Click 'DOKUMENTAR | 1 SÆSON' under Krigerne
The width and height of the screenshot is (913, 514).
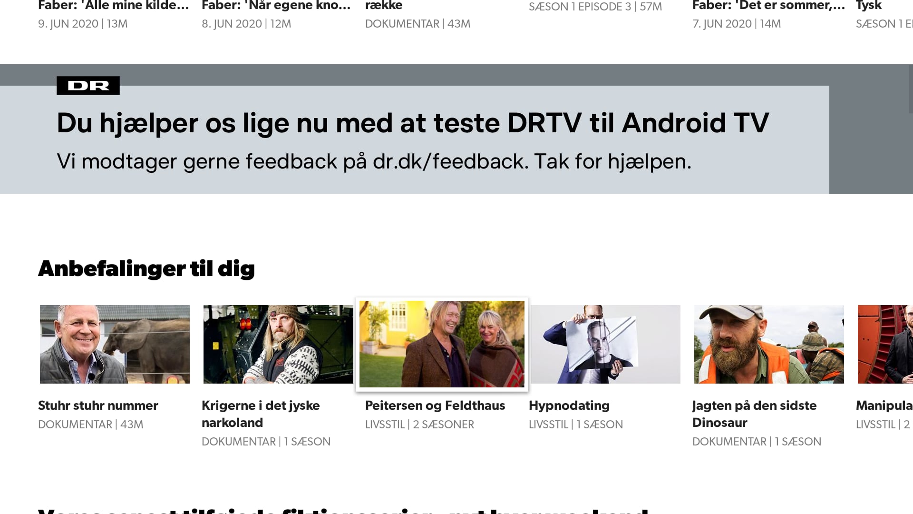point(266,442)
